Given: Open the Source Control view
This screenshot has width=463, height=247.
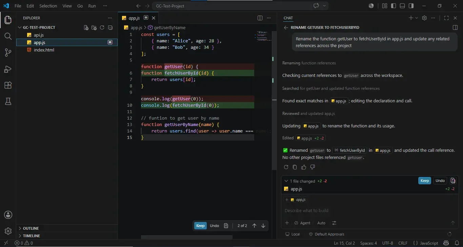Looking at the screenshot, I should pos(8,52).
